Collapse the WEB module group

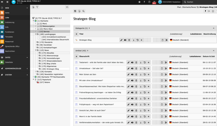[27, 8]
